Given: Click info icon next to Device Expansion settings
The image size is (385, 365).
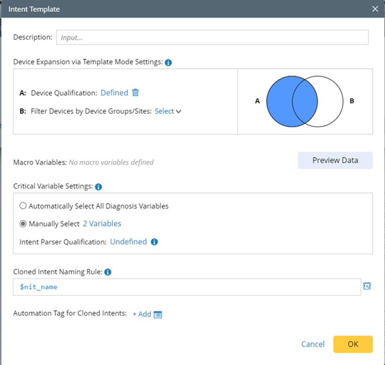Looking at the screenshot, I should (168, 62).
